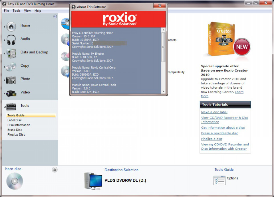274x197 pixels.
Task: Click the About This Software title icon
Action: tap(74, 7)
